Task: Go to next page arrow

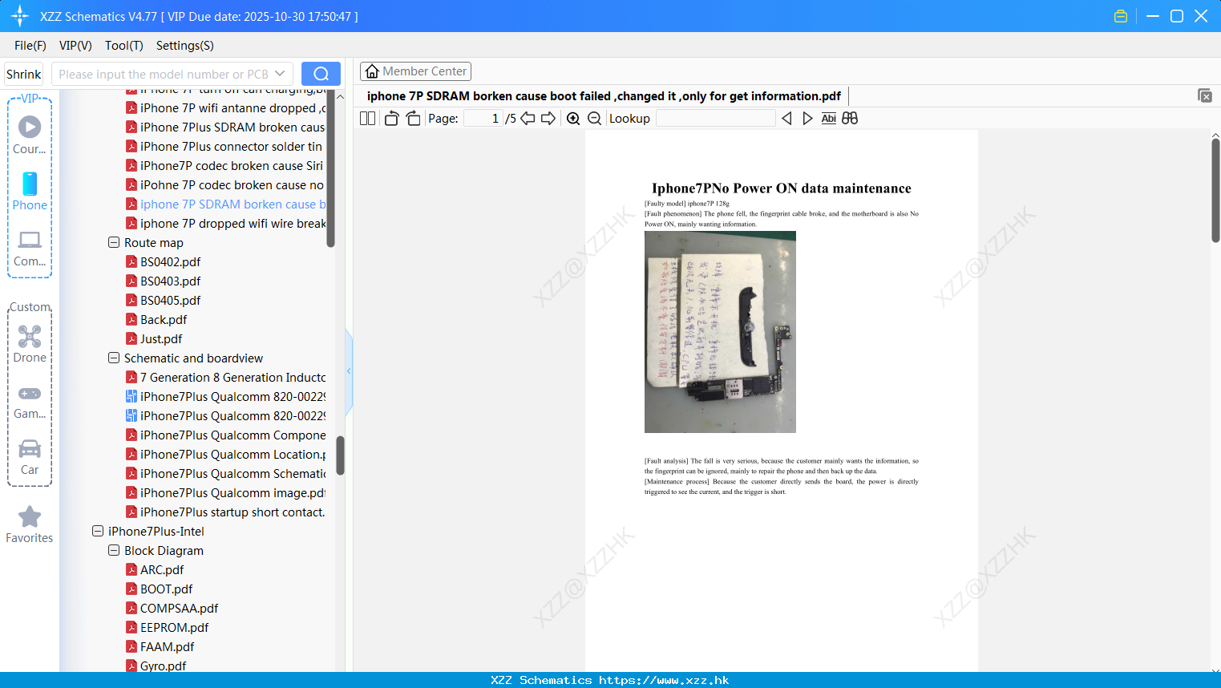Action: click(548, 118)
